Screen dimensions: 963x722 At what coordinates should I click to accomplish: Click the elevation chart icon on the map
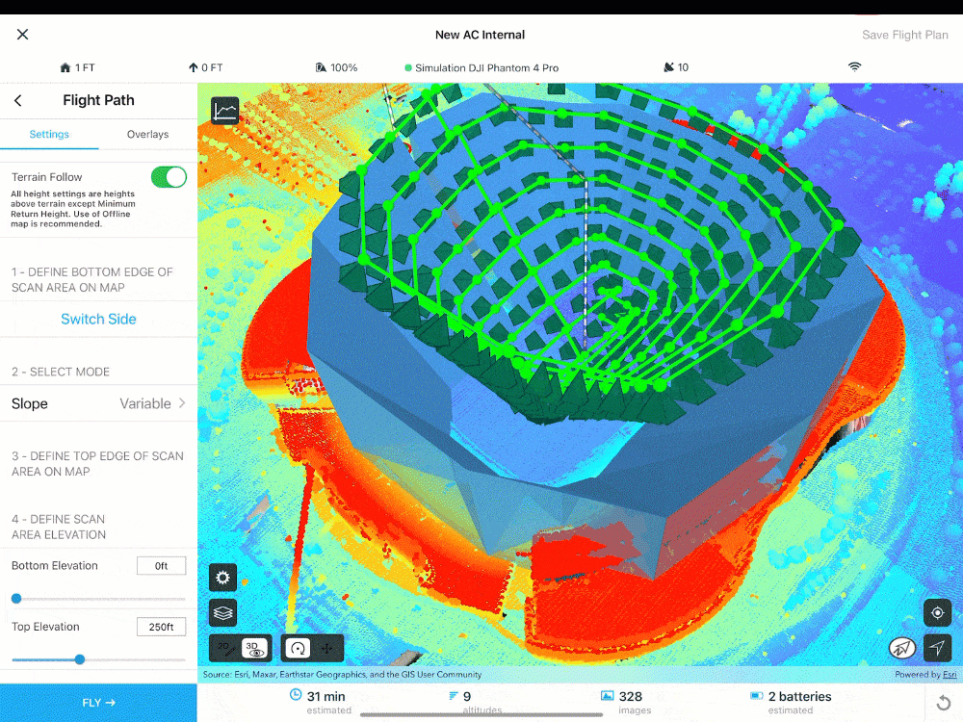[x=223, y=110]
